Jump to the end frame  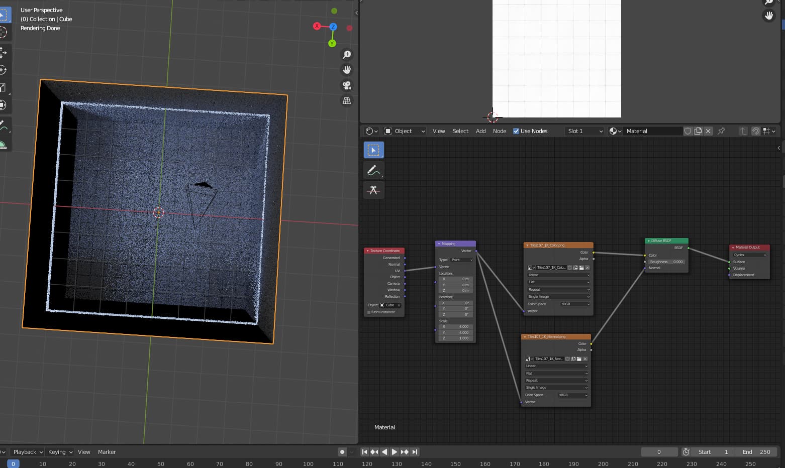click(415, 452)
